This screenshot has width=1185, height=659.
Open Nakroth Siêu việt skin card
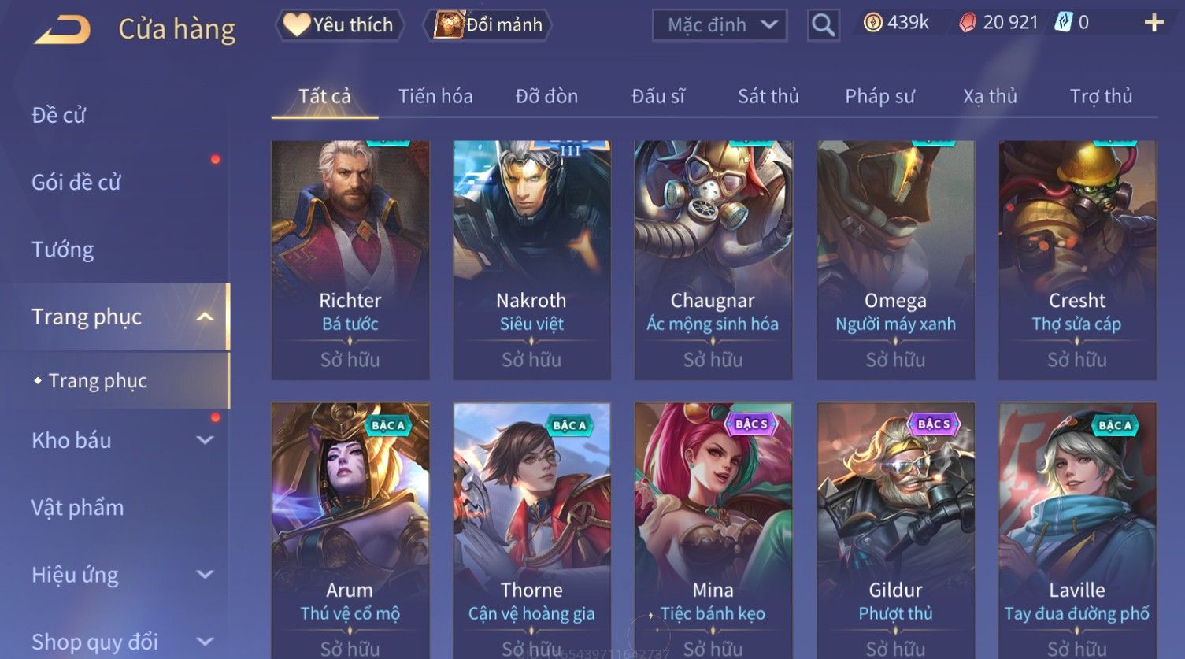(x=531, y=261)
